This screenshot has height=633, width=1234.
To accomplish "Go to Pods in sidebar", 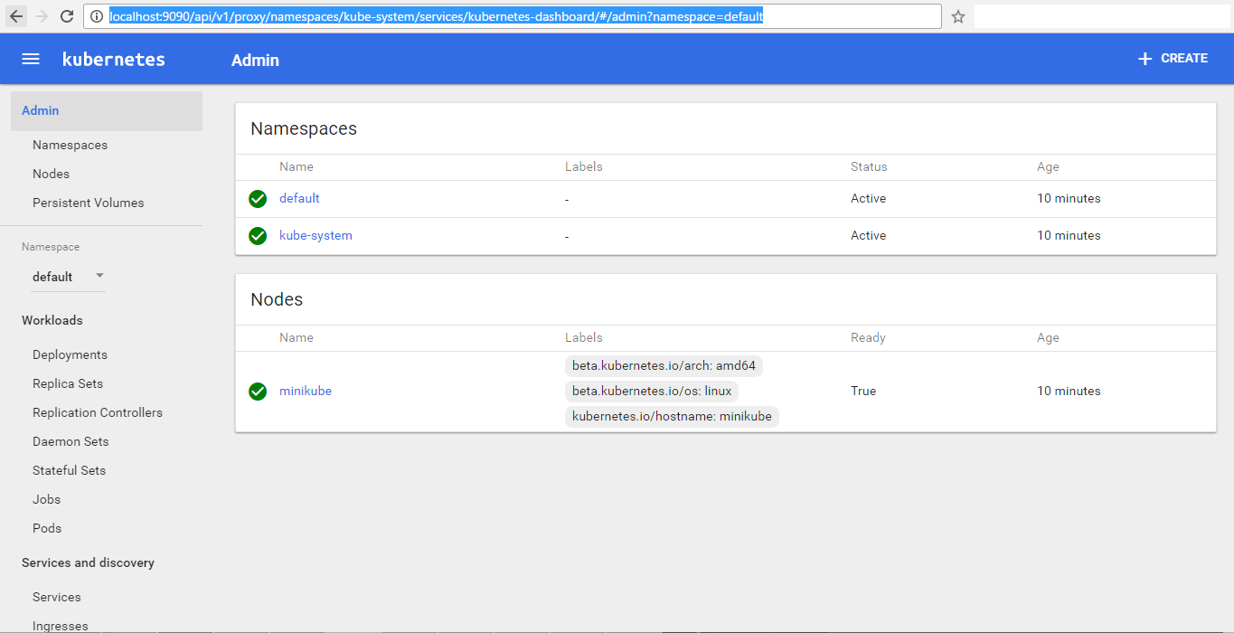I will click(47, 528).
